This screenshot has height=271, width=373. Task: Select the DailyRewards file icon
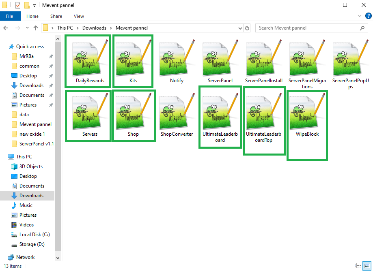pyautogui.click(x=90, y=58)
